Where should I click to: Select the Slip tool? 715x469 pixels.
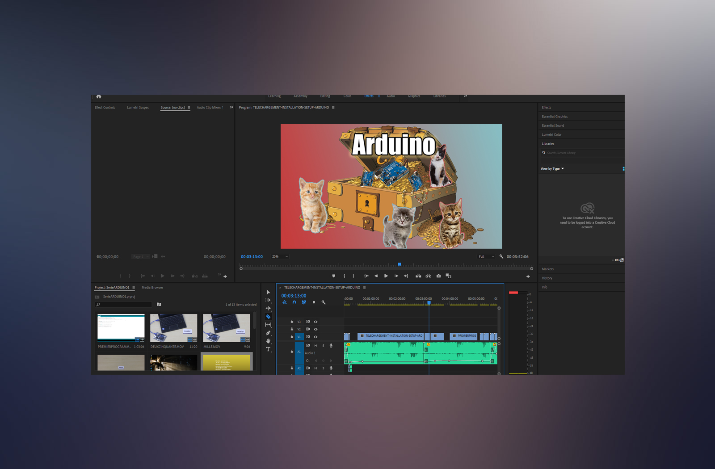coord(268,325)
